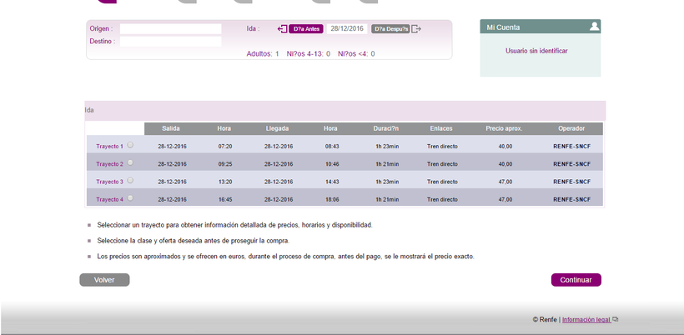The width and height of the screenshot is (684, 335).
Task: Choose the Trayecto 3 radio button
Action: (130, 180)
